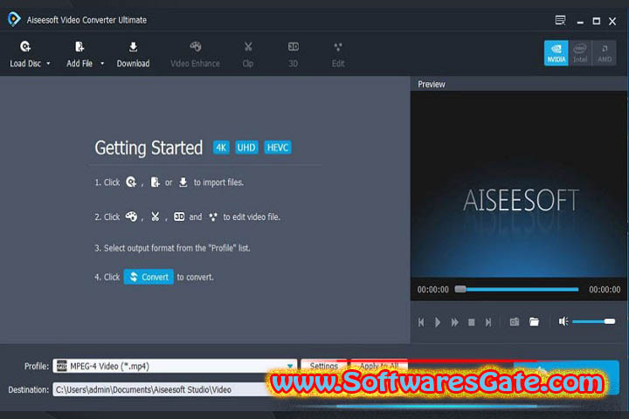Minimize the Aiseesoft window
The width and height of the screenshot is (629, 419).
[x=580, y=21]
